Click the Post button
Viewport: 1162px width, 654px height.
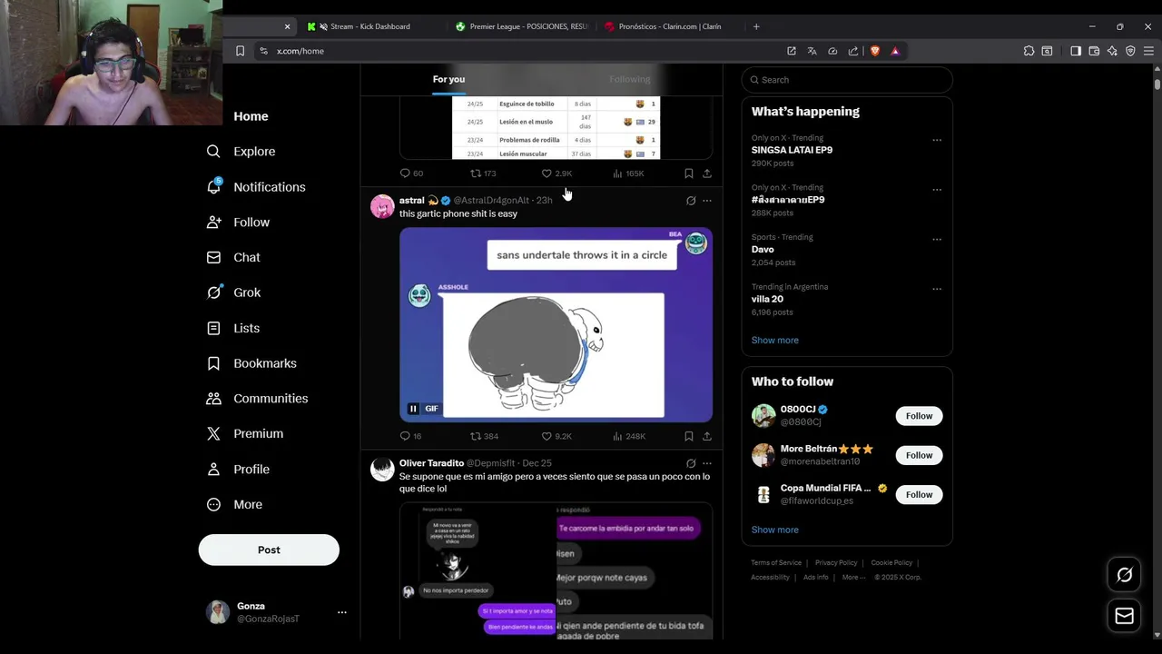coord(269,550)
